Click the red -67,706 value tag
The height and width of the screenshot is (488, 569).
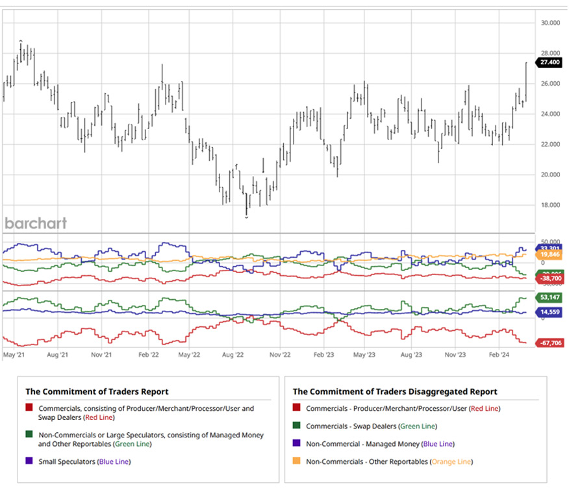[551, 343]
